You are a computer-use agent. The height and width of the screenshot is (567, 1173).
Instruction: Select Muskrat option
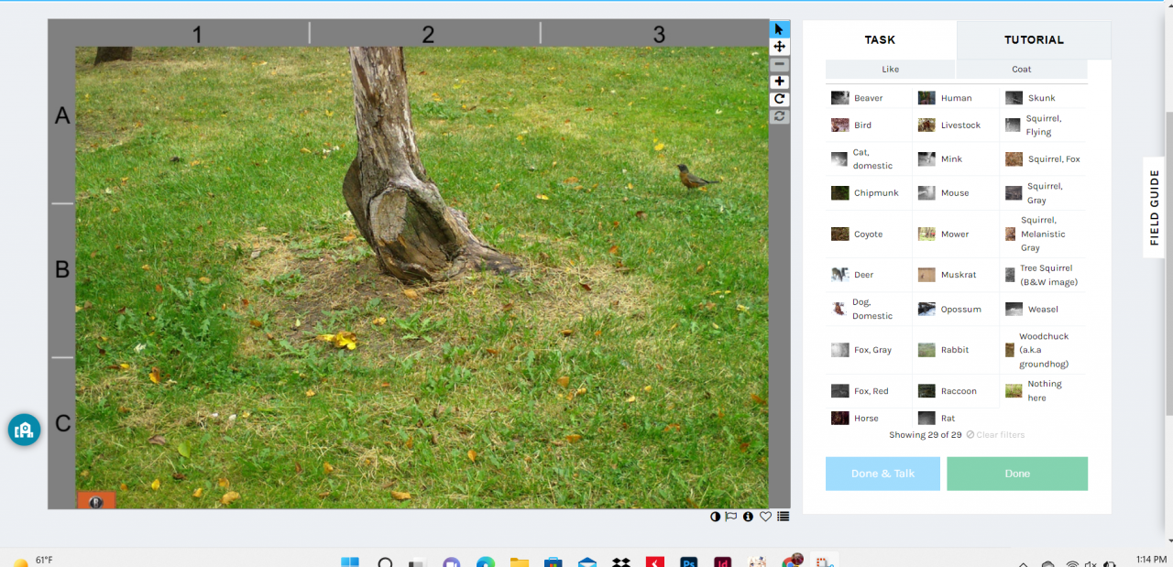[956, 275]
